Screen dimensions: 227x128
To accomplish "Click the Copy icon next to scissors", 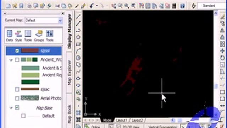I will (64, 6).
